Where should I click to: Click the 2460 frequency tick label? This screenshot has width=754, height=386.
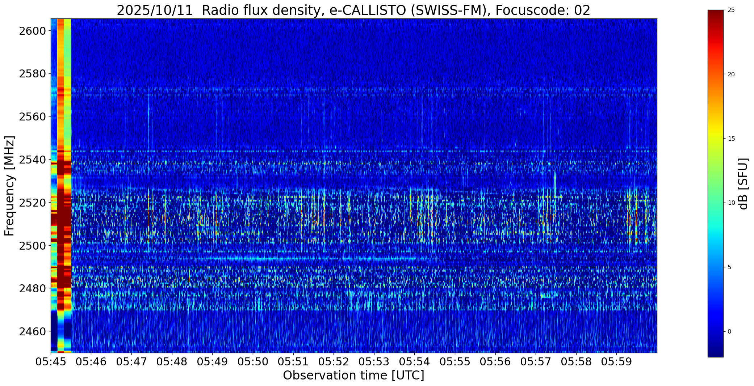click(33, 331)
